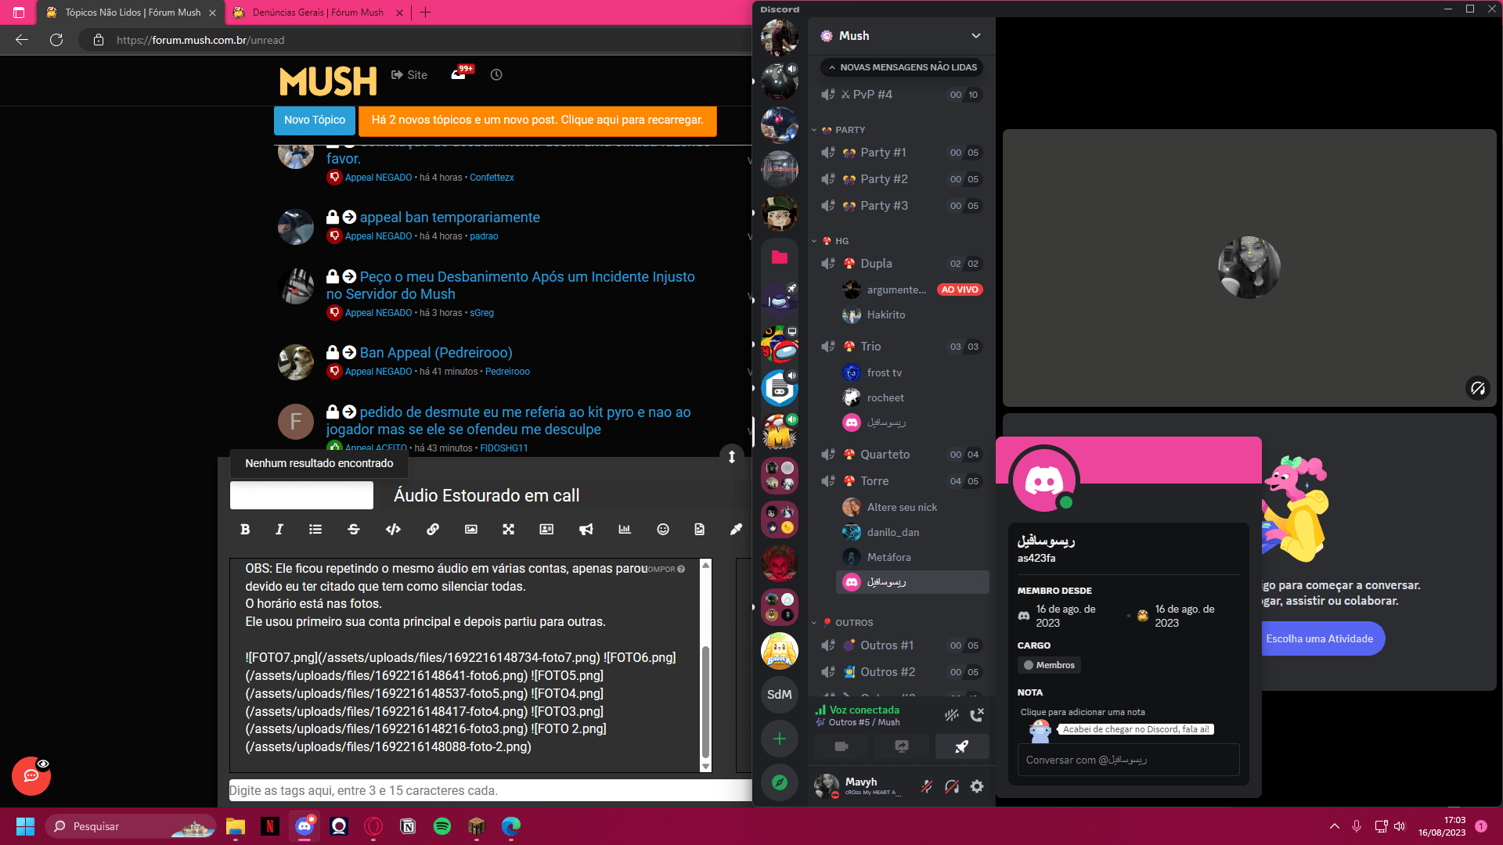Join the Torre voice channel
The height and width of the screenshot is (845, 1503).
coord(902,481)
